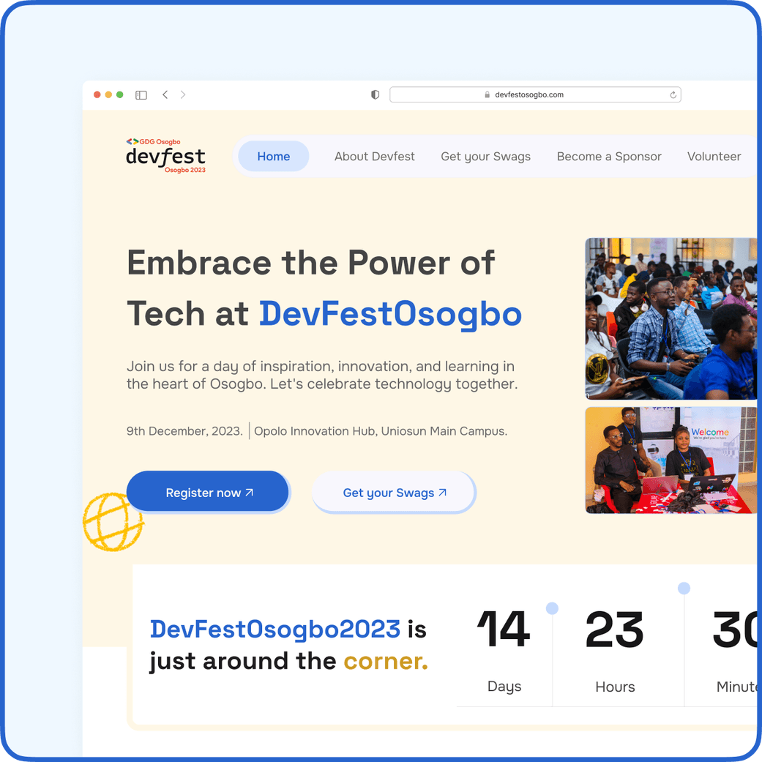Click the "Embrace the Power of" heading line
The width and height of the screenshot is (762, 762).
311,263
